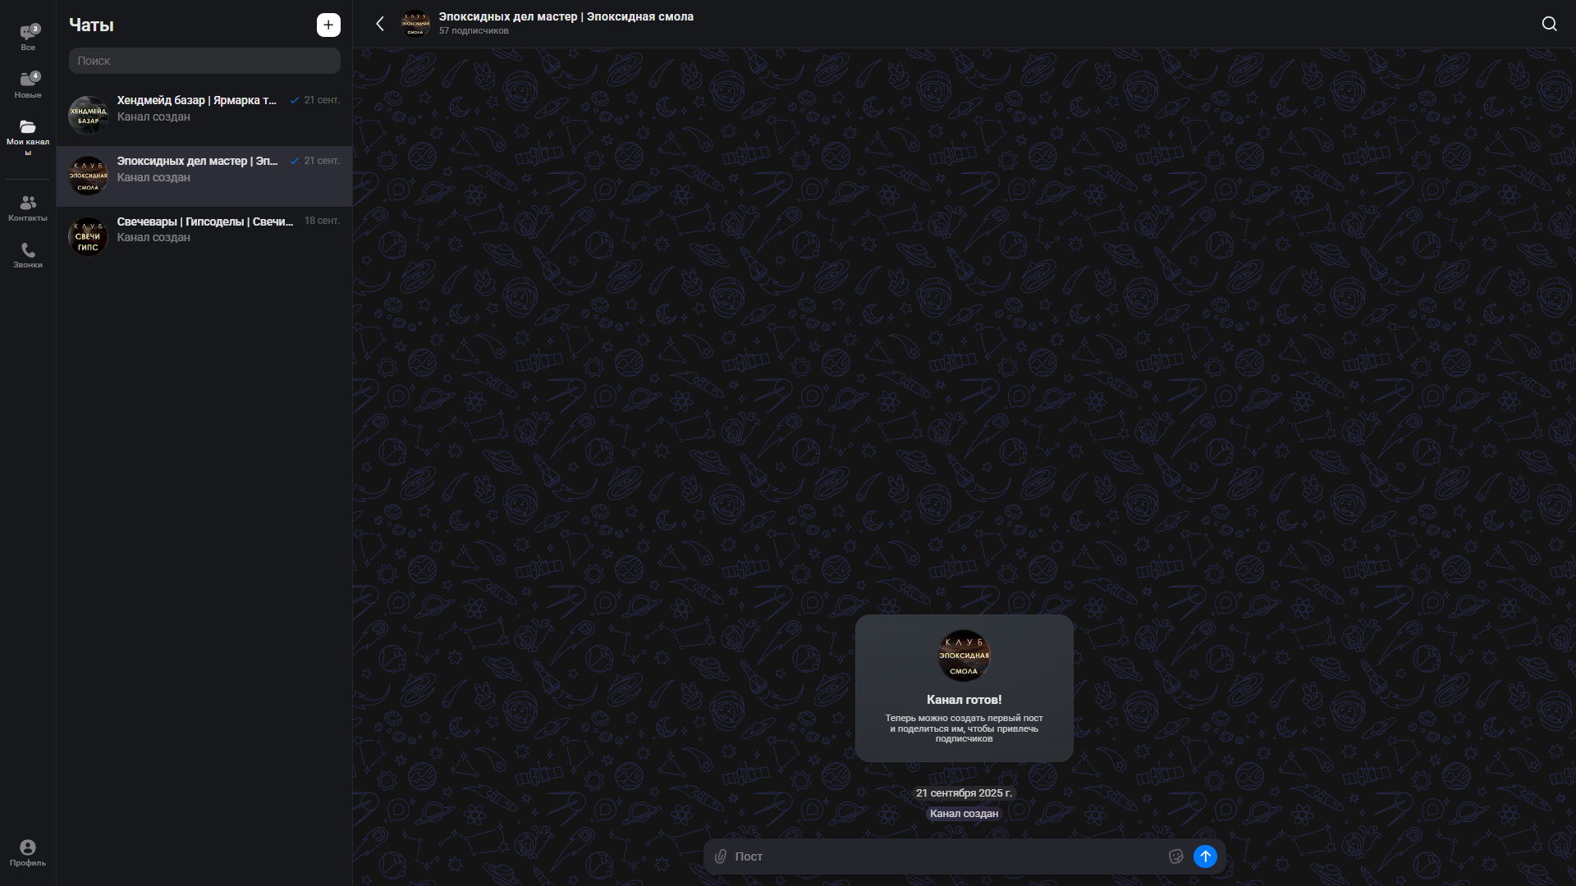Image resolution: width=1576 pixels, height=886 pixels.
Task: Click the Пост message input field
Action: [944, 856]
